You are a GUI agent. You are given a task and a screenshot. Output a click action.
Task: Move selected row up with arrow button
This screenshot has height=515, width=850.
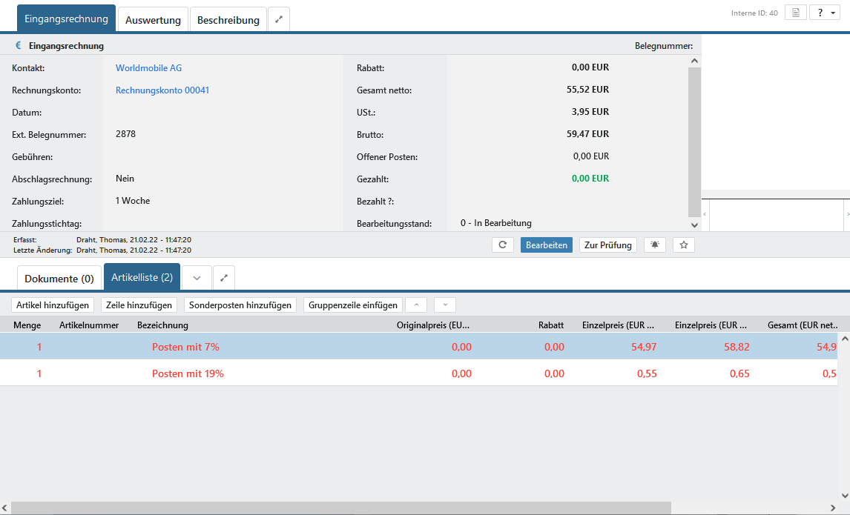click(416, 305)
